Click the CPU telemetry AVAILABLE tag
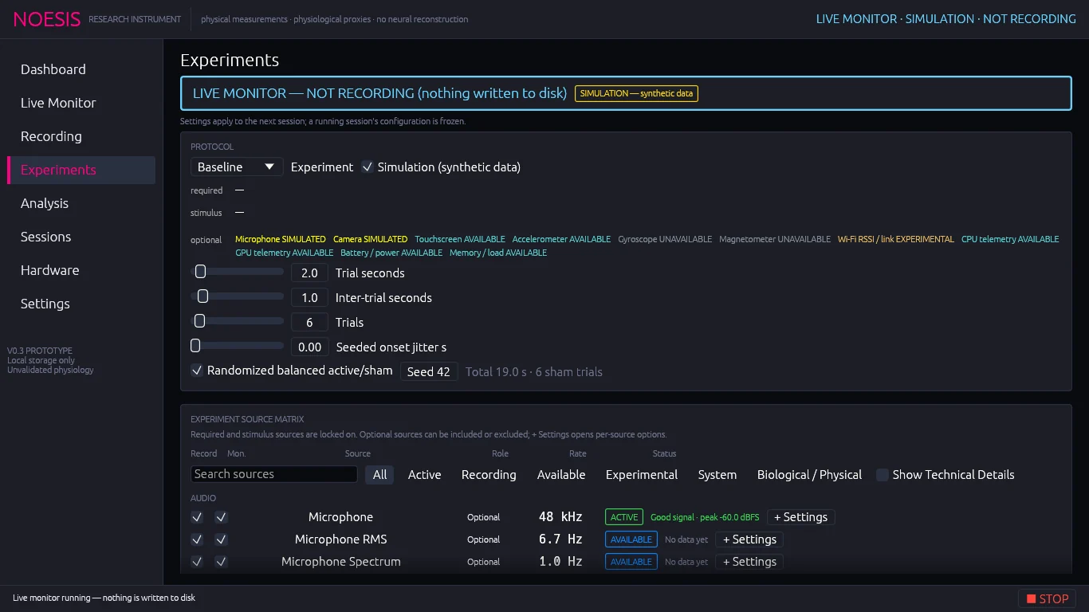The image size is (1089, 612). [1010, 239]
